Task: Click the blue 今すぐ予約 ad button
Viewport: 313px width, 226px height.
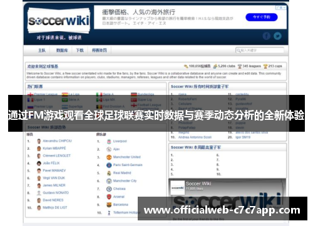Action: coord(262,17)
